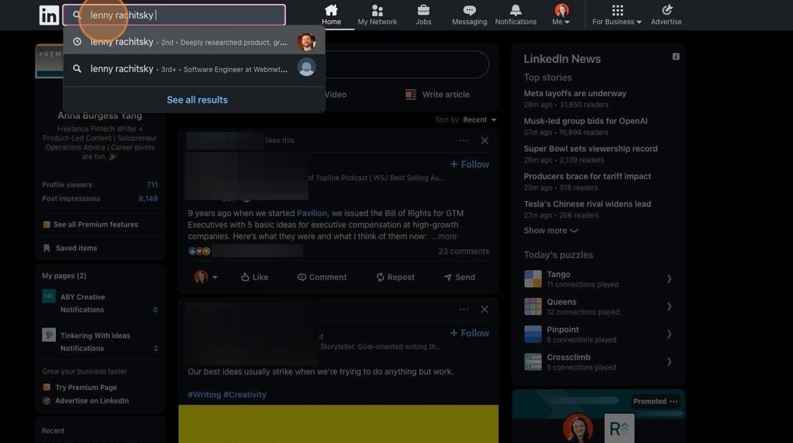Select the 3rd+ Software Engineer lenny rachitsky suggestion
Image resolution: width=793 pixels, height=443 pixels.
pos(194,68)
